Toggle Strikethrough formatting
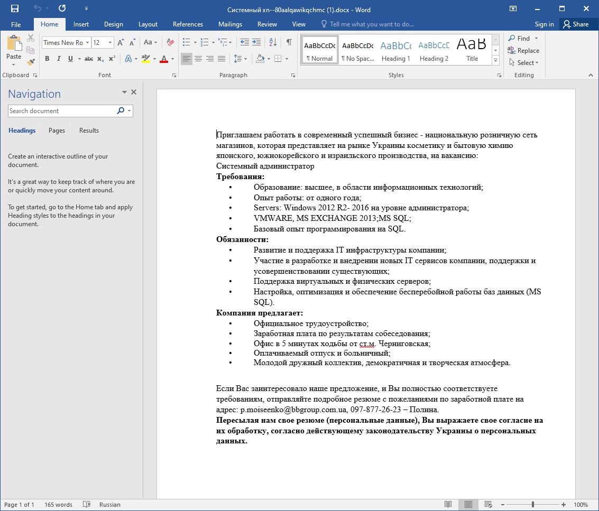The width and height of the screenshot is (599, 511). click(x=89, y=59)
